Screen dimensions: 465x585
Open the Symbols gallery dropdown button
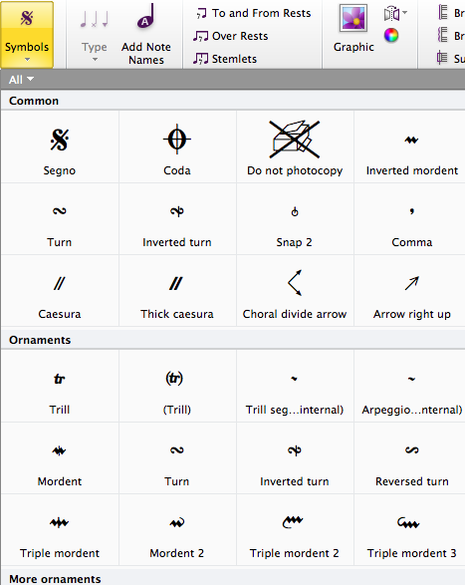27,34
